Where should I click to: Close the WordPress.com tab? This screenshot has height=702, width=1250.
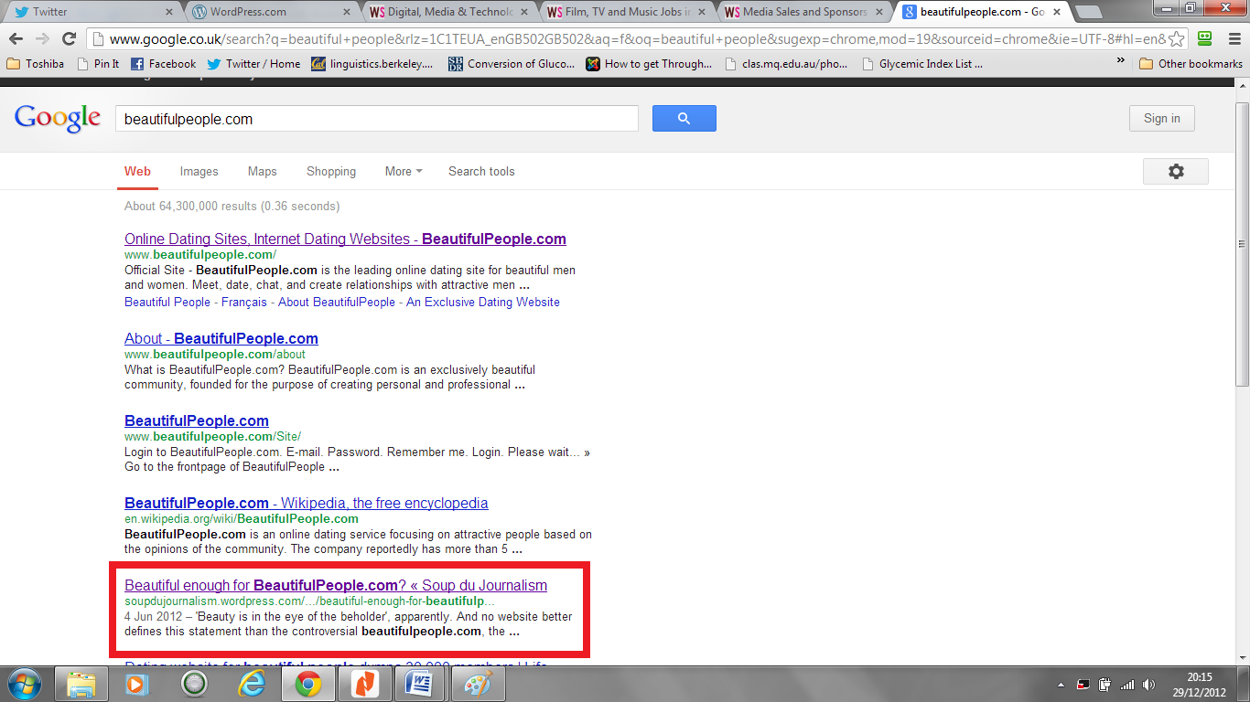(x=348, y=12)
